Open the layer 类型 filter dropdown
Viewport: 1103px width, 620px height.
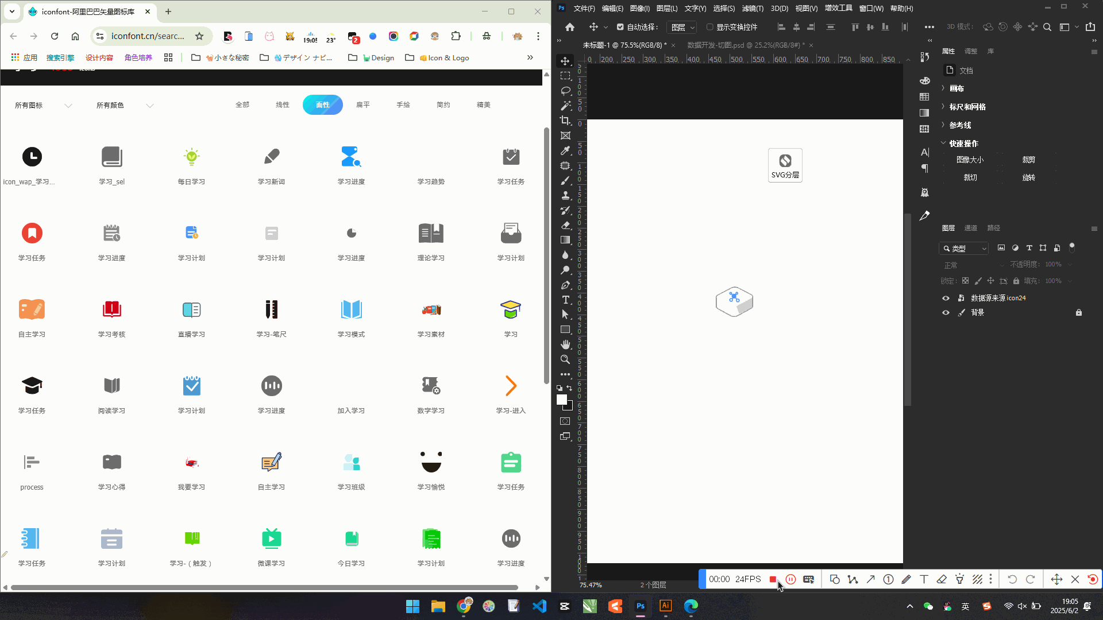click(964, 249)
